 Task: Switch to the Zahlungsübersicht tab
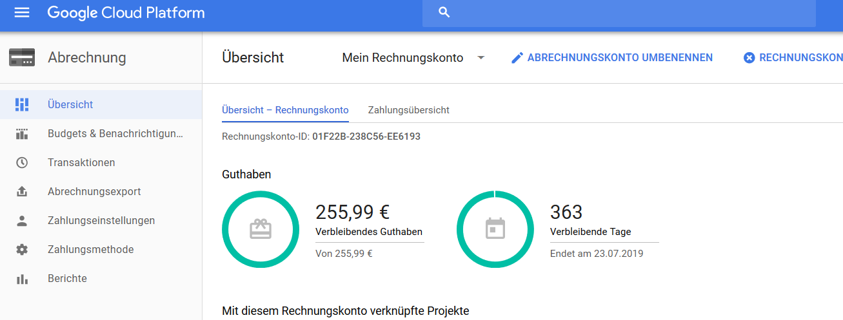pyautogui.click(x=408, y=110)
